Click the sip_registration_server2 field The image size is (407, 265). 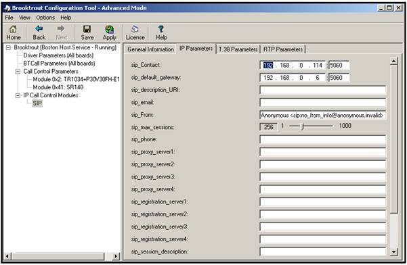point(323,214)
